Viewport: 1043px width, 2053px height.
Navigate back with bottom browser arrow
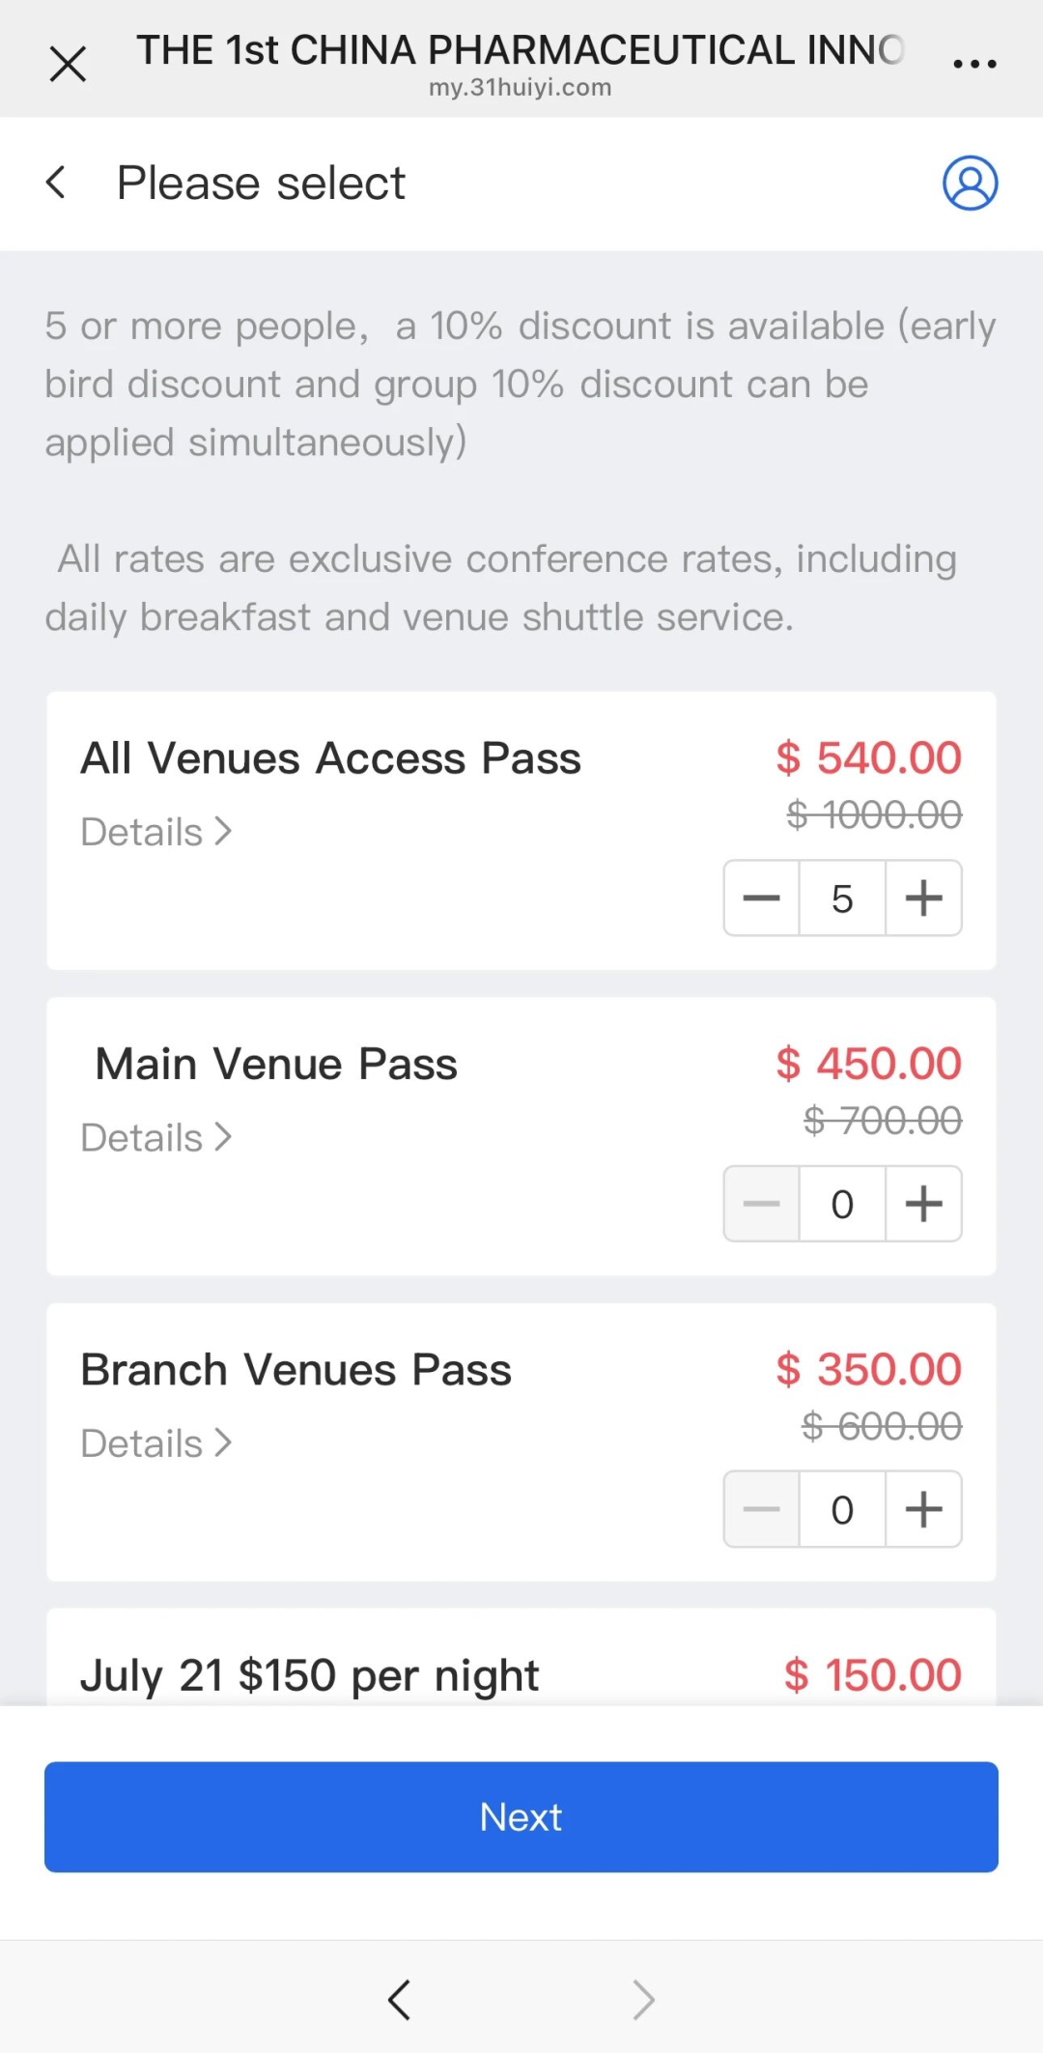[399, 1999]
